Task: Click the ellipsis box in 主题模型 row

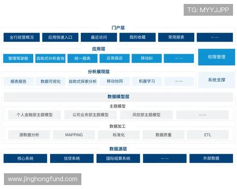Action: click(202, 115)
